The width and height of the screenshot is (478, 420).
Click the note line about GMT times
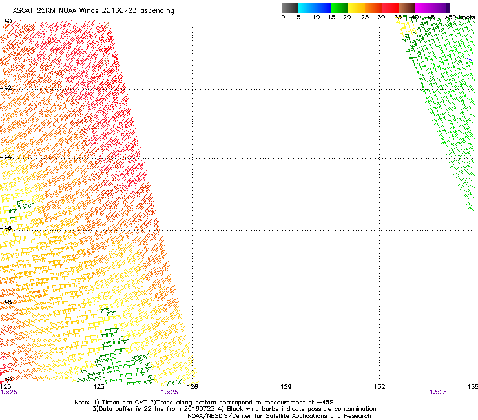[204, 403]
